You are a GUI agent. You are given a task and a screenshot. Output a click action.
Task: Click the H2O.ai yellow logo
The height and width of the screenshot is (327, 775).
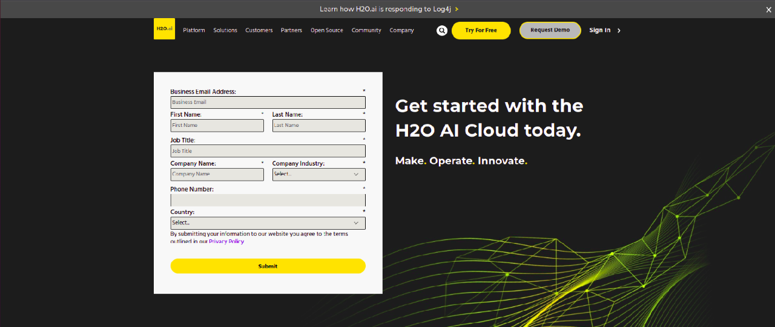(164, 29)
